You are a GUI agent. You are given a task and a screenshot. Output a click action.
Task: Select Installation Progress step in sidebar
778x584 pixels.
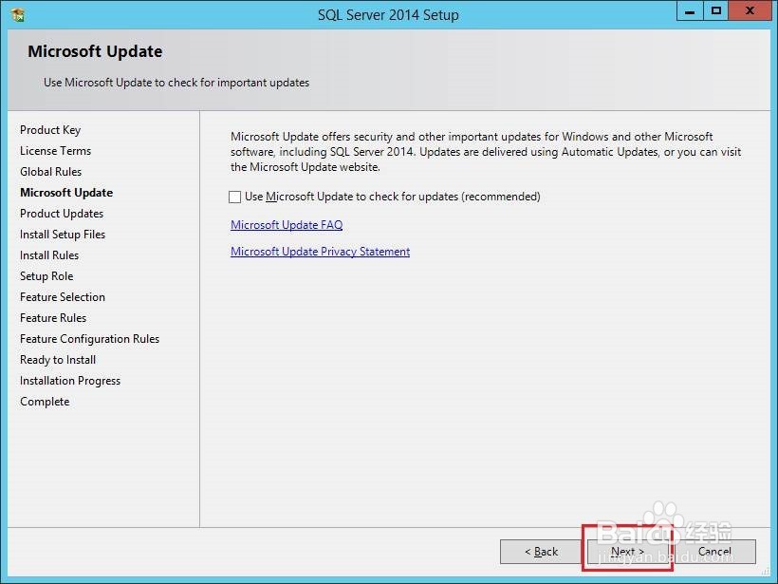(x=70, y=381)
